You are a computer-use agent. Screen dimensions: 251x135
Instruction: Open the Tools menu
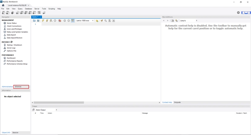tap(44, 9)
